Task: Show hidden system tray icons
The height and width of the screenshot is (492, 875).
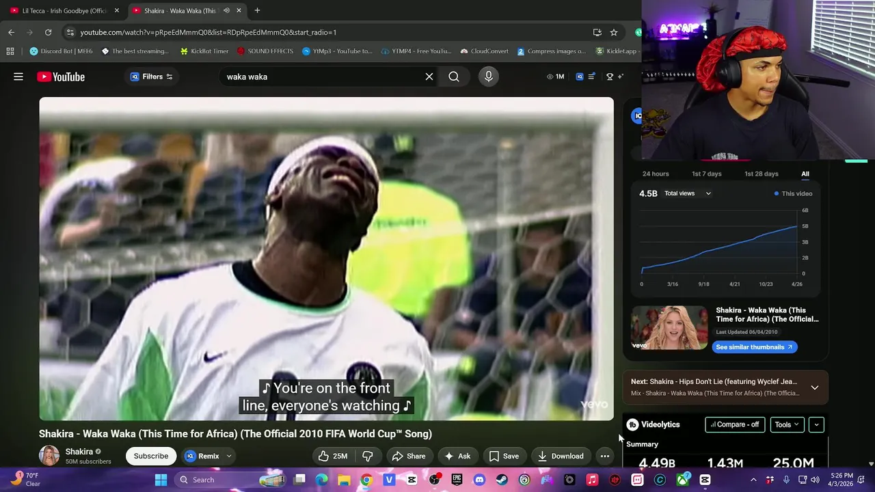Action: 753,480
